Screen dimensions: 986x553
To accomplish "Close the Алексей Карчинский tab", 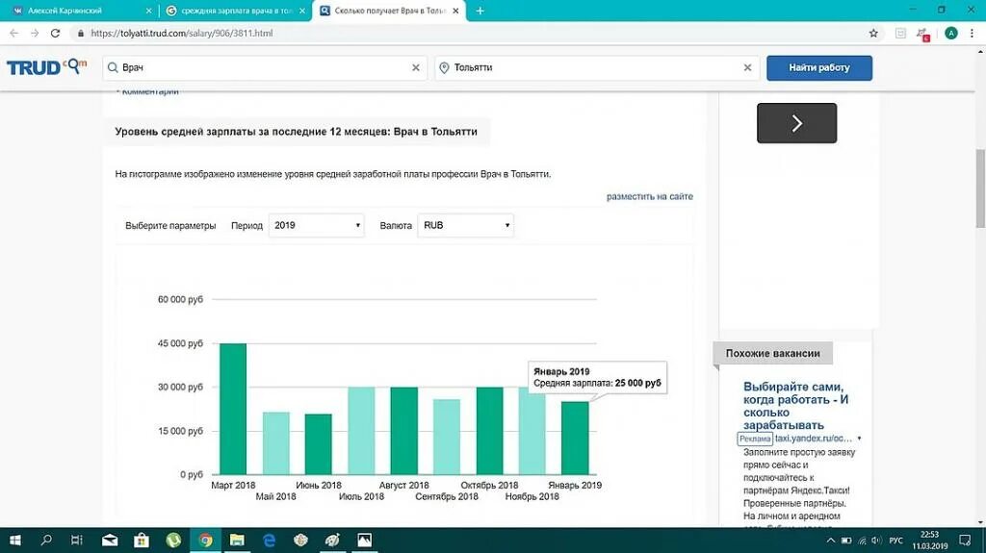I will pyautogui.click(x=148, y=11).
